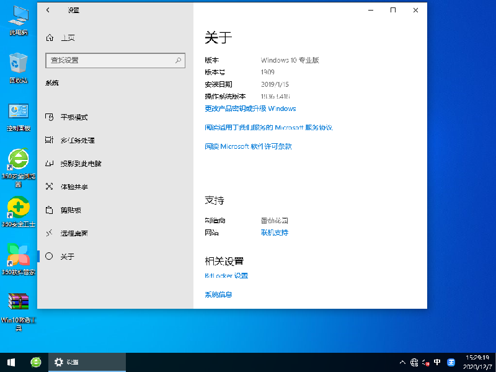
Task: Click the Windows Start button
Action: (11, 362)
